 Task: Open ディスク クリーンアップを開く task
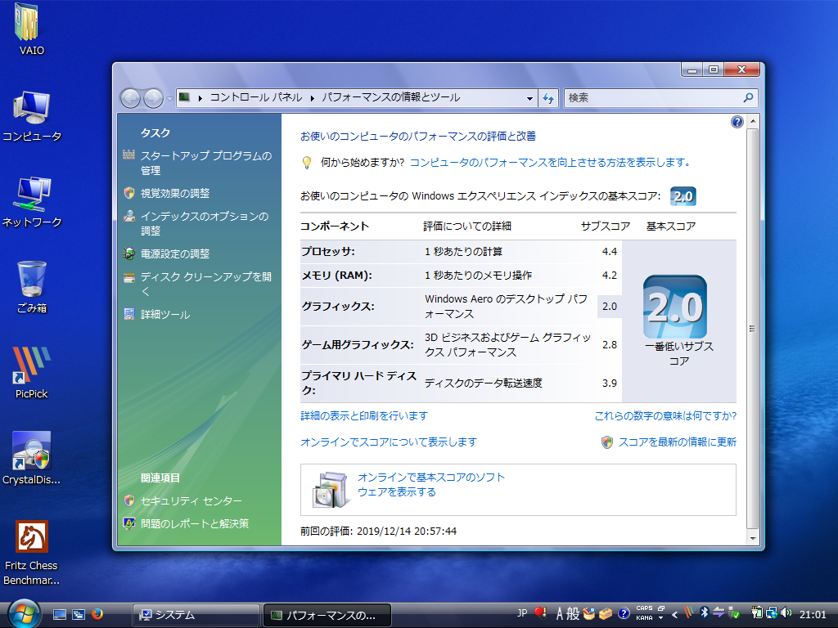(206, 284)
